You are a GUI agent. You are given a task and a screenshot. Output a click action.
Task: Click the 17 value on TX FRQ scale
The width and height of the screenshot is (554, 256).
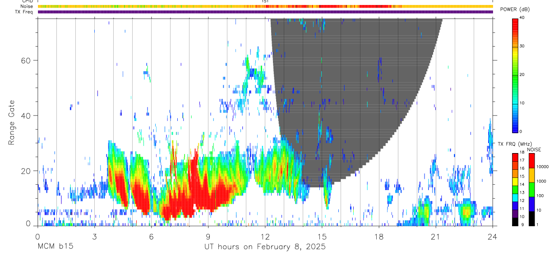pyautogui.click(x=522, y=160)
